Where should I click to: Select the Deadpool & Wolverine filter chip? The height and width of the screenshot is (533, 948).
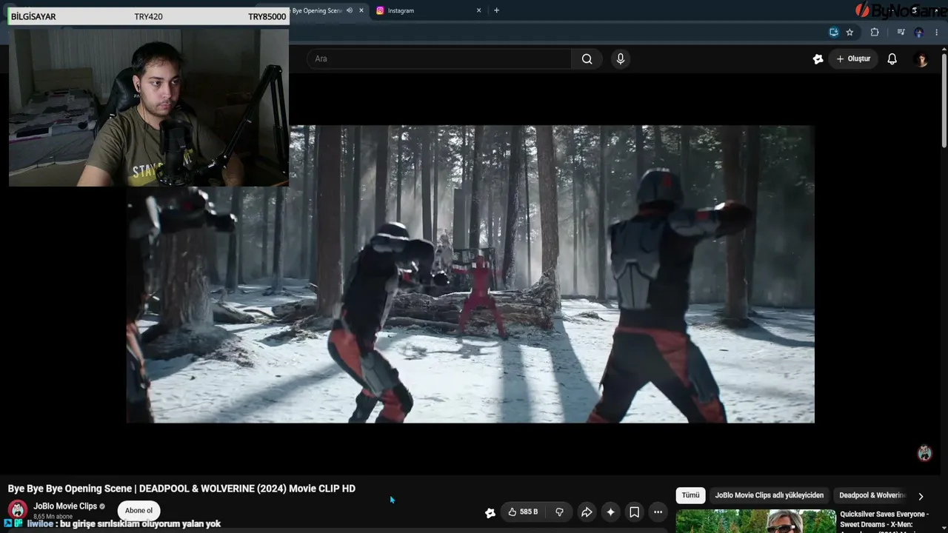coord(872,495)
